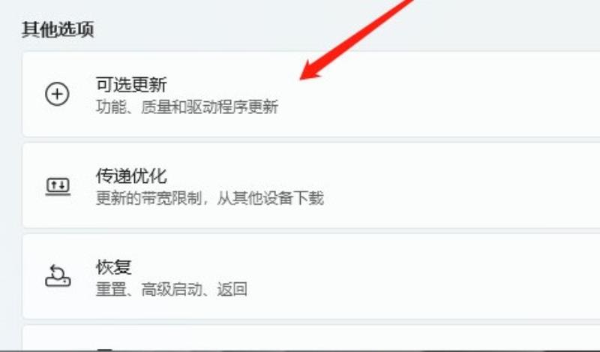Select the 传递优化 title text
The width and height of the screenshot is (600, 352).
coord(131,176)
